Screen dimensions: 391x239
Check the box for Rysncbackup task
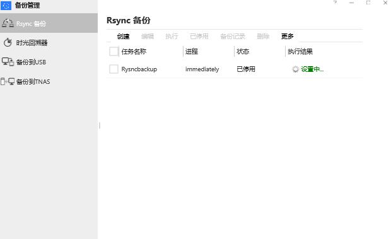(x=114, y=69)
